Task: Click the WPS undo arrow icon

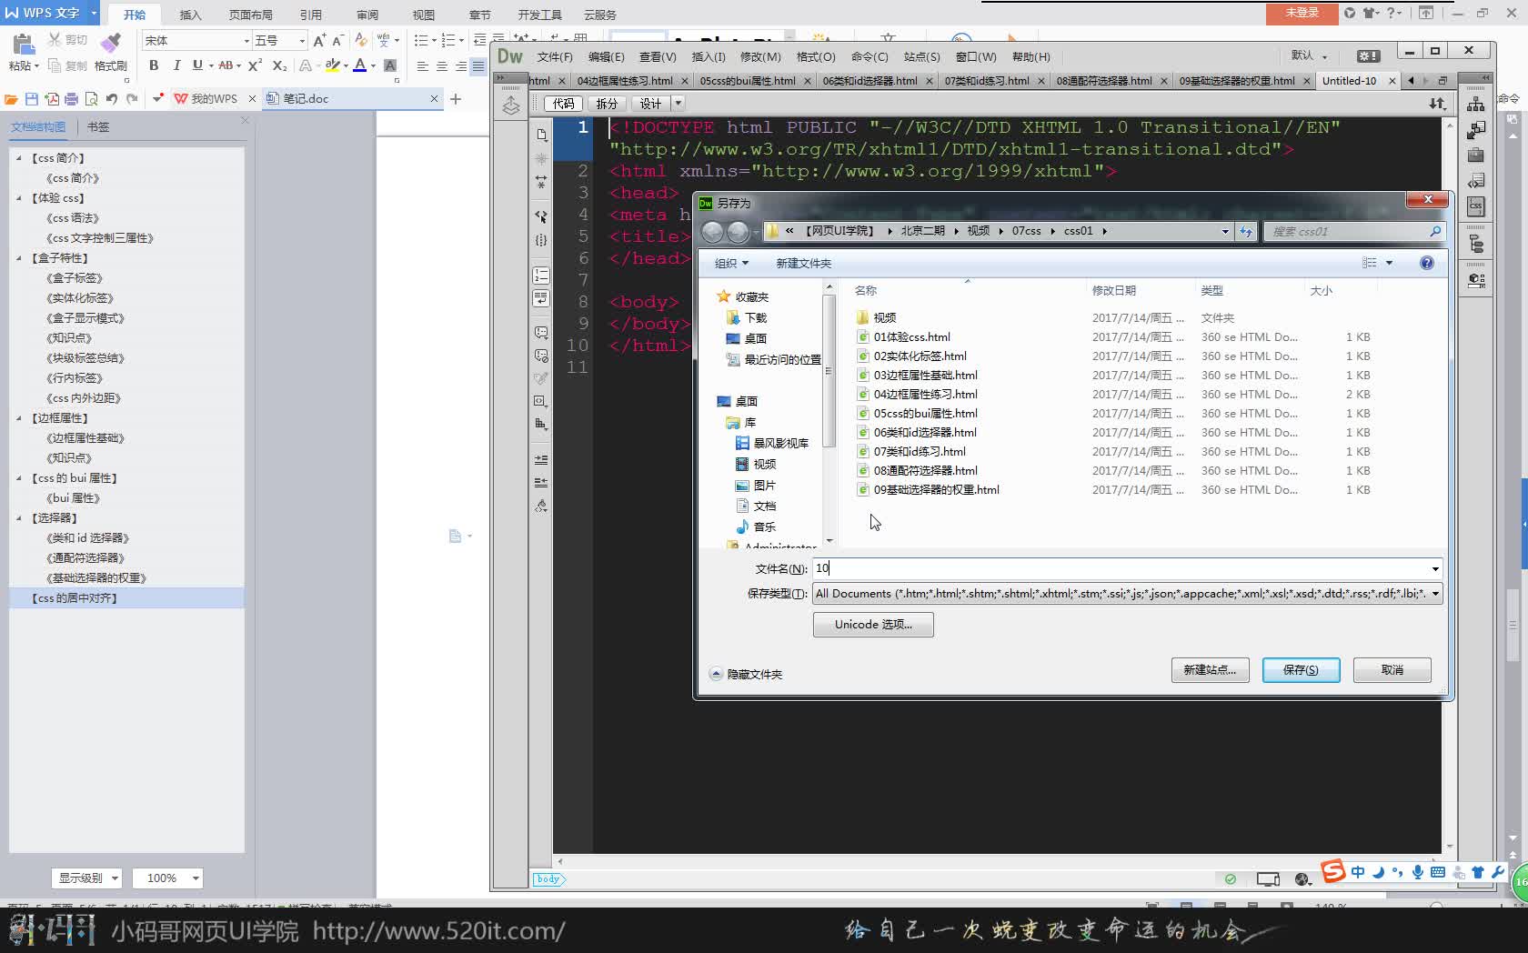Action: (x=111, y=98)
